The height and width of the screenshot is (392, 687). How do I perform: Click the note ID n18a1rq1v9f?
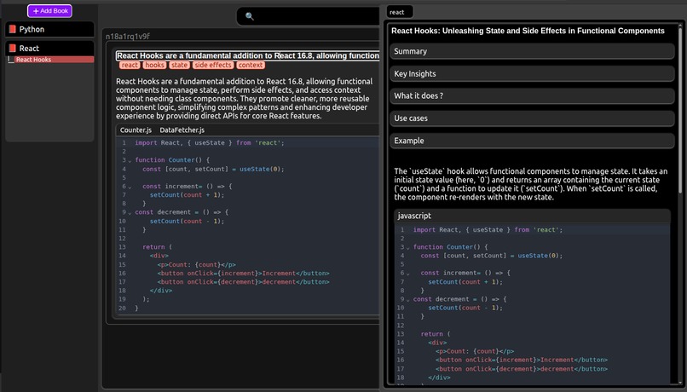pos(128,37)
